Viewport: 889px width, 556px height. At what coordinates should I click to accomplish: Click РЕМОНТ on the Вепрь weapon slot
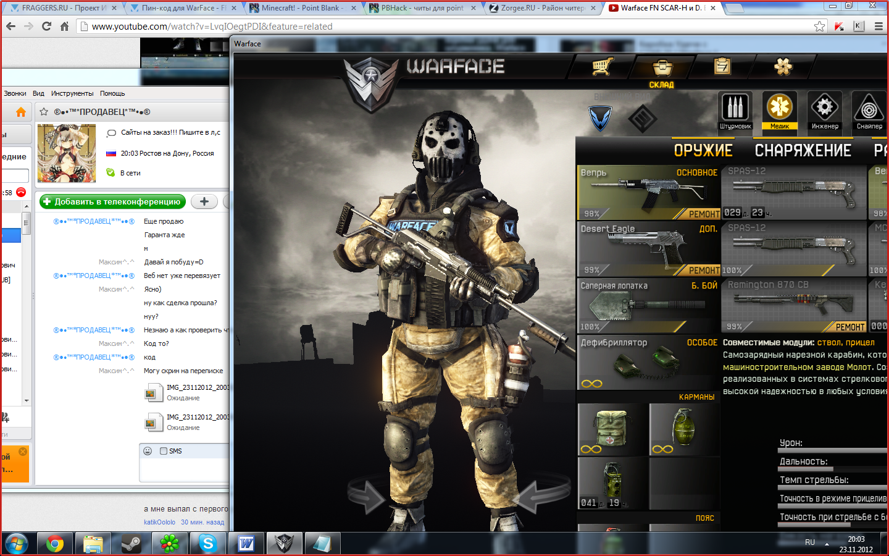coord(704,214)
